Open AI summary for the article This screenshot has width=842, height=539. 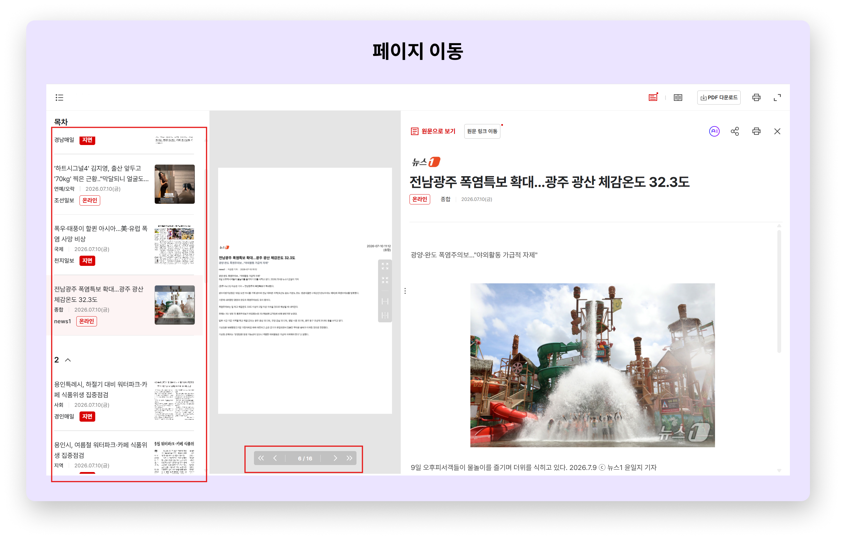pos(714,131)
